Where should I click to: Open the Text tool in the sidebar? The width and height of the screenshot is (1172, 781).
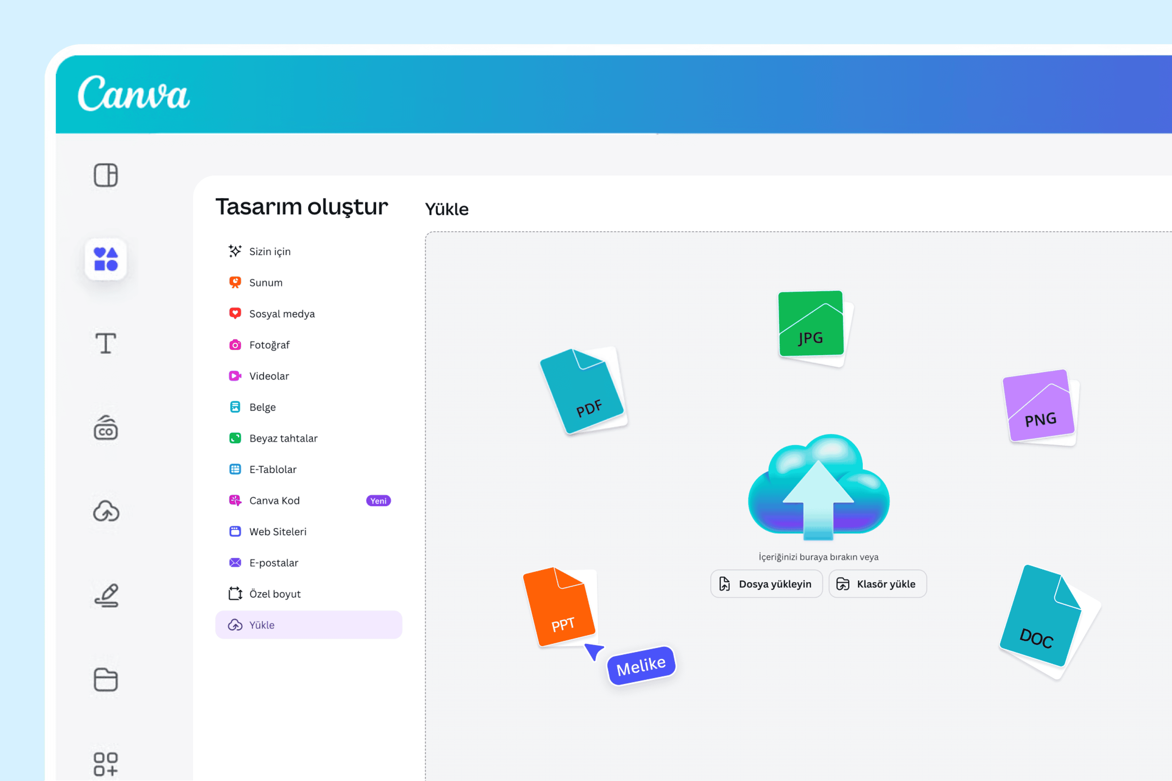tap(105, 343)
